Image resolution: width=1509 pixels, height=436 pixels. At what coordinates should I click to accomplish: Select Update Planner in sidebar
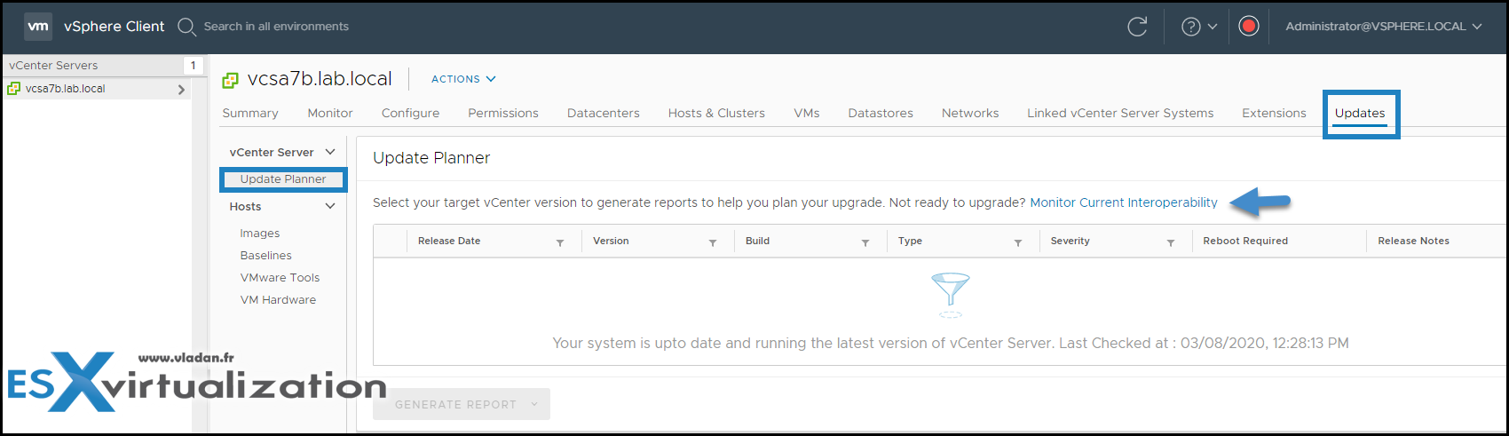283,179
